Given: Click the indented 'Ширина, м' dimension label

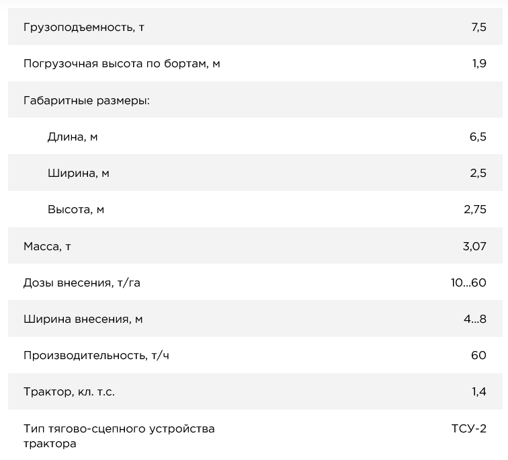Looking at the screenshot, I should 79,174.
